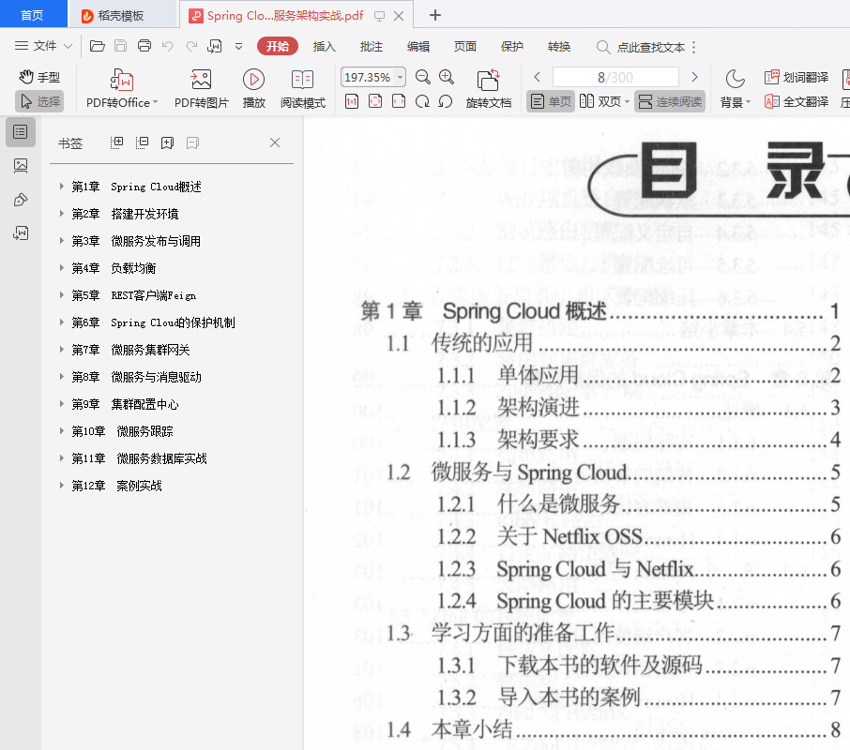Open bookmark 第10章 微服务跟踪
Image resolution: width=850 pixels, height=750 pixels.
pos(123,431)
